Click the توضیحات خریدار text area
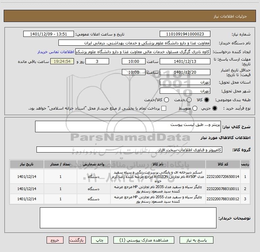 coord(128,218)
